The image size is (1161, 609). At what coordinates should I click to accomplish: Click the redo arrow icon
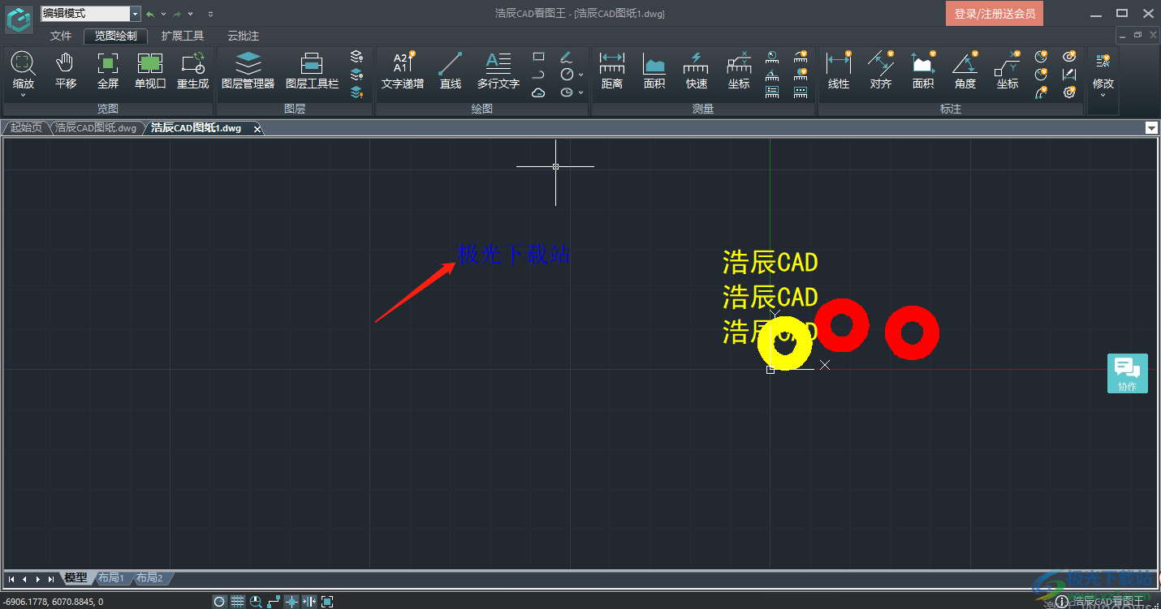pyautogui.click(x=177, y=14)
